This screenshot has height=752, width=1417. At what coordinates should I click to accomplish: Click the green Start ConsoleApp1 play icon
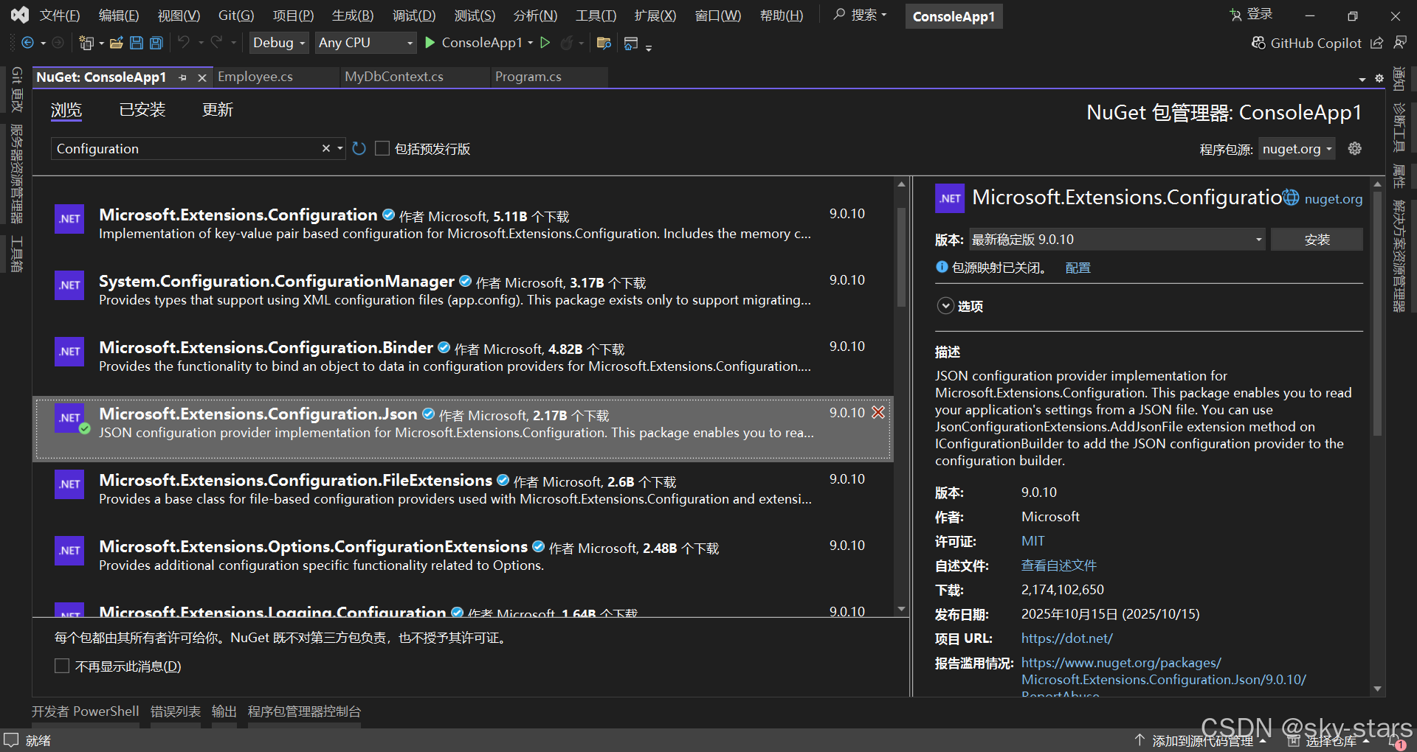(x=430, y=43)
